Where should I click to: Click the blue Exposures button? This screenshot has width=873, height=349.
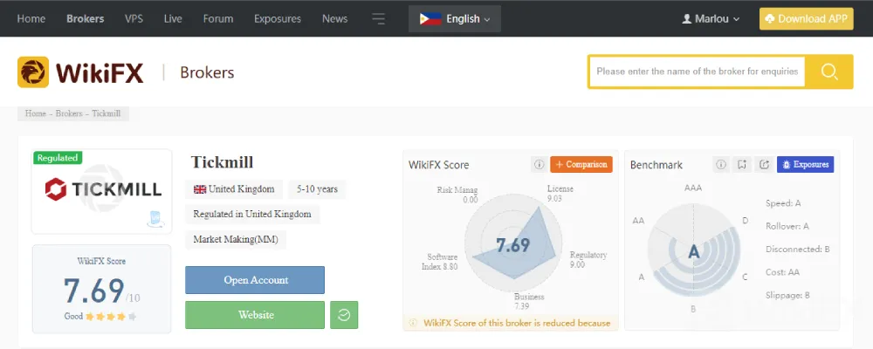[805, 165]
